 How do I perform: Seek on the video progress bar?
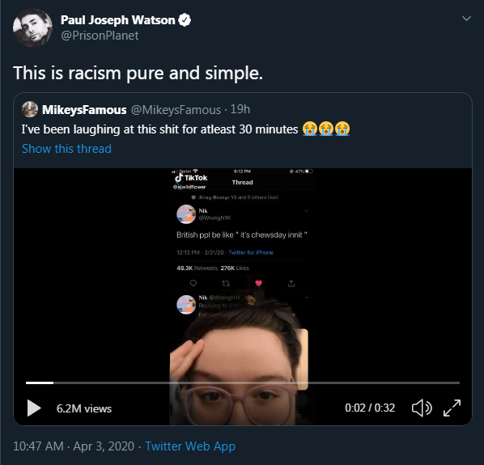(x=243, y=383)
